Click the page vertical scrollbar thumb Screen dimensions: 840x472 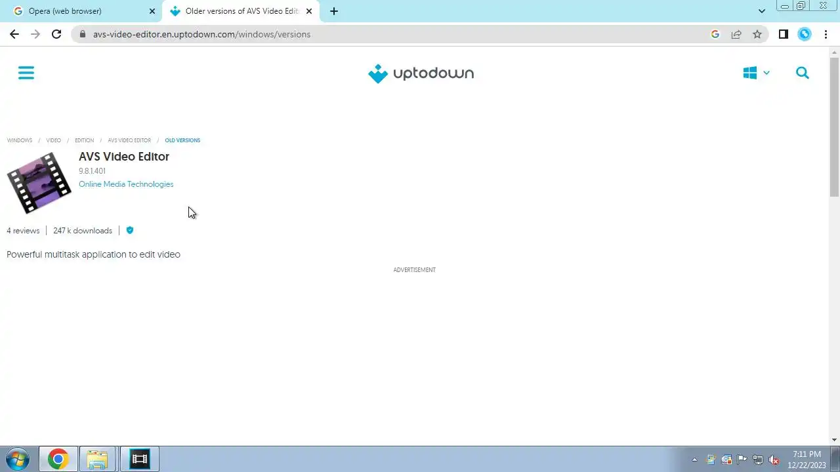[834, 127]
